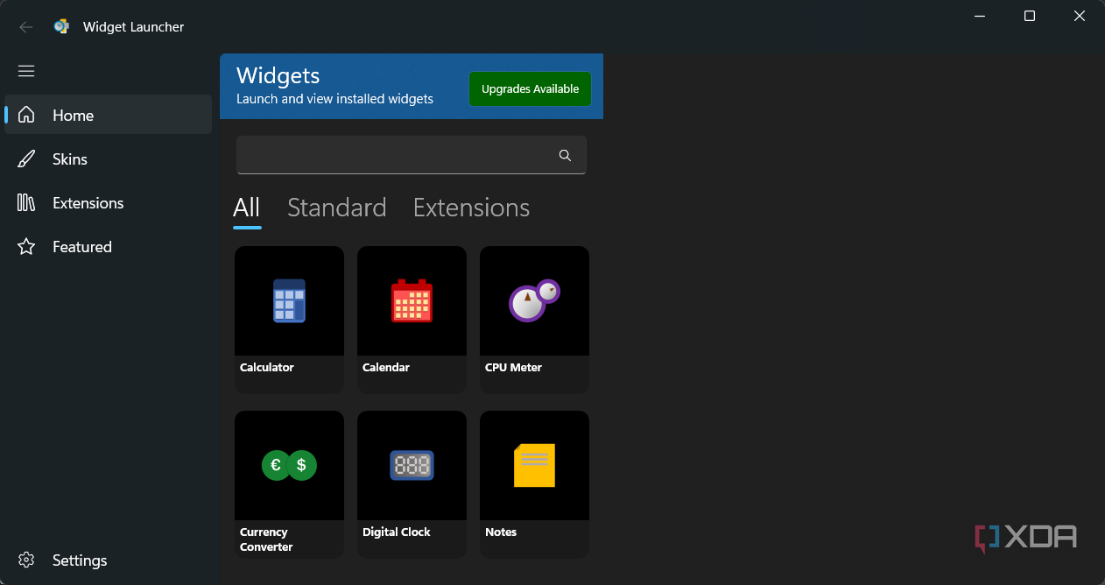Select the Skins brush icon

coord(26,159)
